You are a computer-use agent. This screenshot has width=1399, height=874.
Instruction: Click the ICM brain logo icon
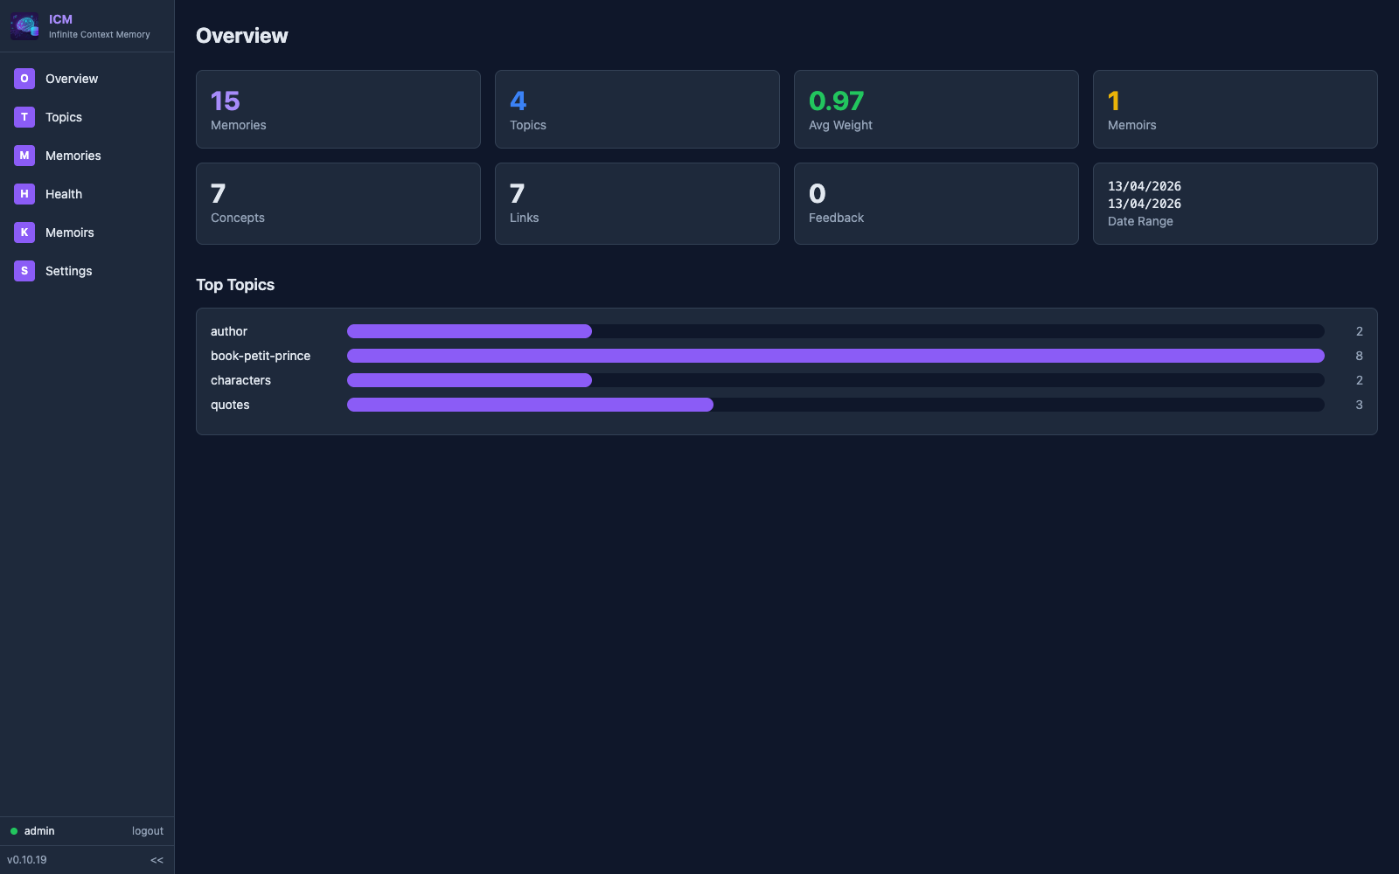pyautogui.click(x=24, y=24)
